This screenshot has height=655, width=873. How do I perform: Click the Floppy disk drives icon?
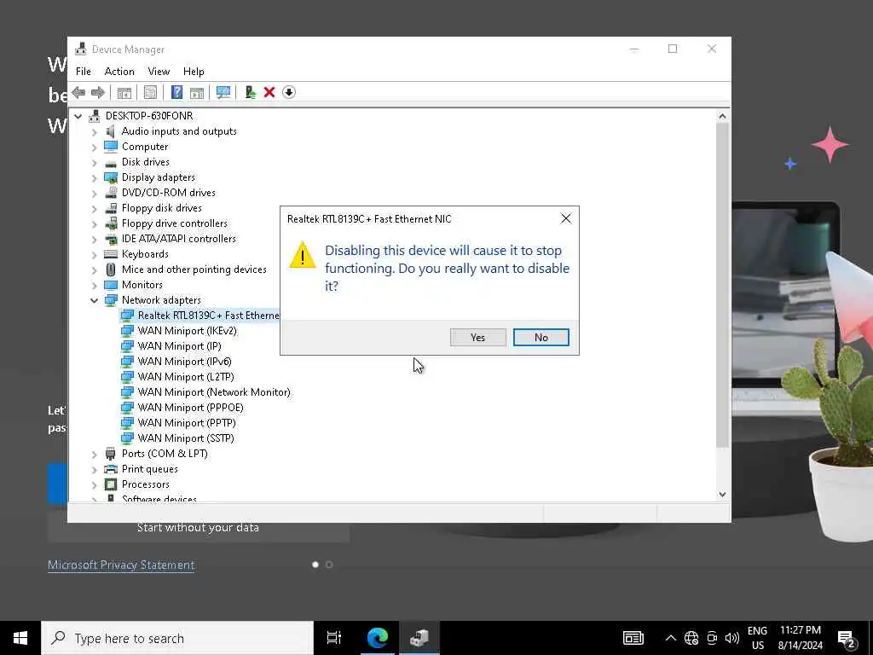[111, 208]
